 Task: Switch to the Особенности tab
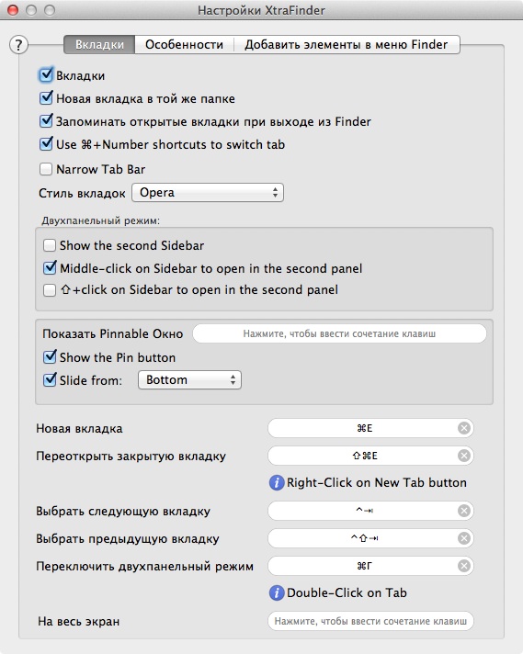184,45
